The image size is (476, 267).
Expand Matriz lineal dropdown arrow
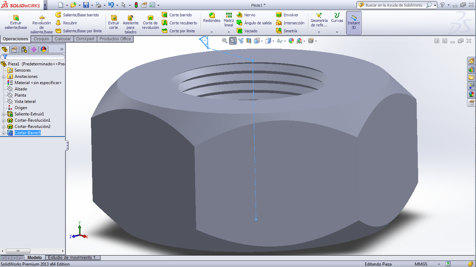229,32
